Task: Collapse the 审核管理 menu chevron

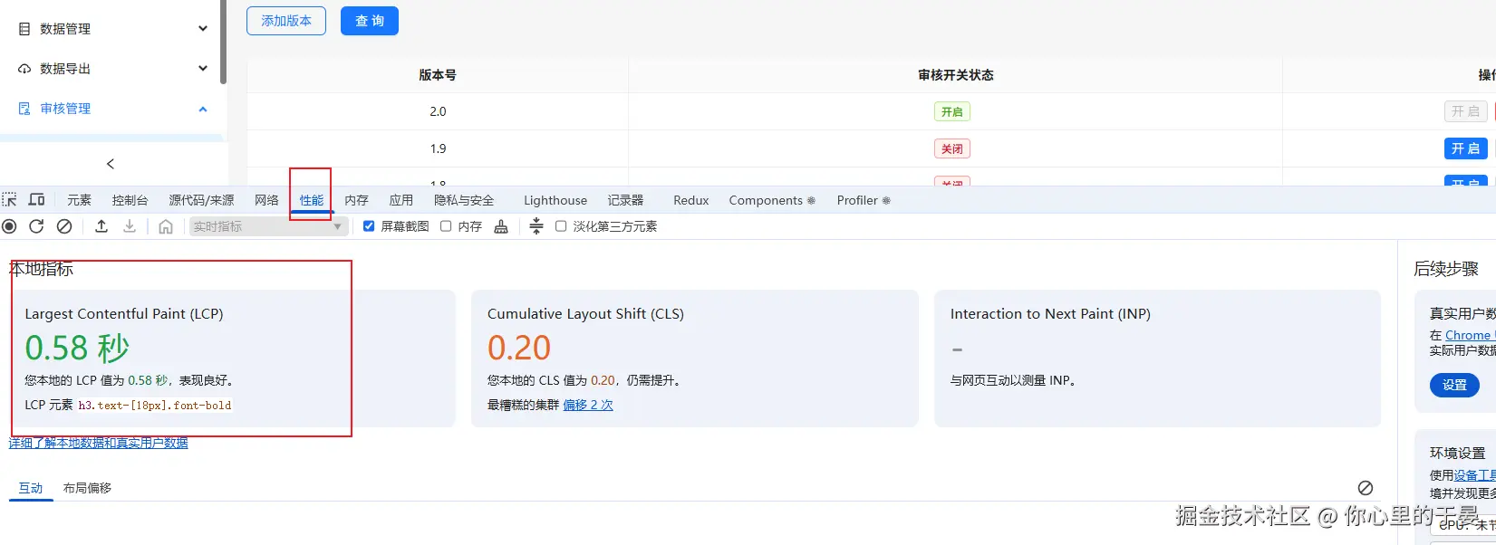Action: coord(203,109)
